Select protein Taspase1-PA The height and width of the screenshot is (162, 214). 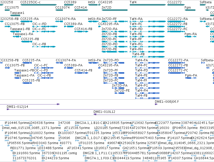(18, 78)
